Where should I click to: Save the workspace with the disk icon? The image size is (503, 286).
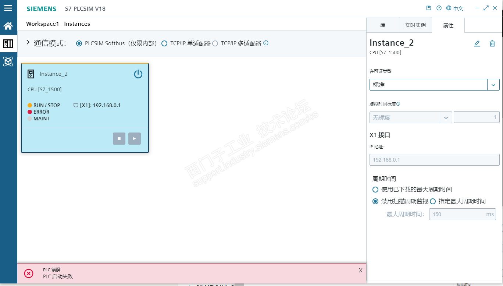click(429, 8)
